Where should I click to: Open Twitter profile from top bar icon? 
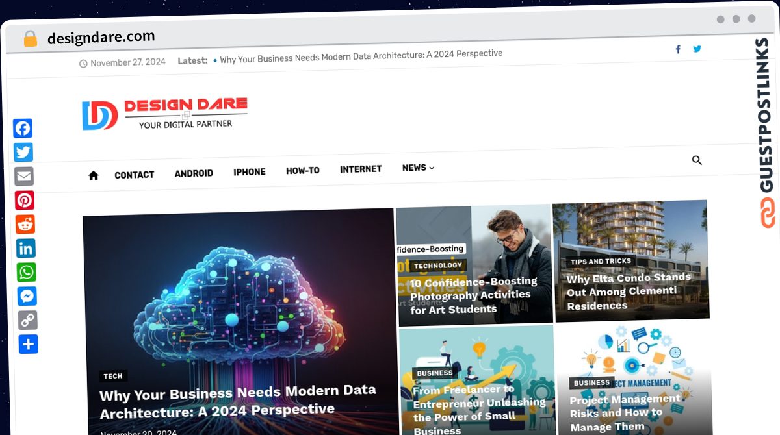(697, 49)
